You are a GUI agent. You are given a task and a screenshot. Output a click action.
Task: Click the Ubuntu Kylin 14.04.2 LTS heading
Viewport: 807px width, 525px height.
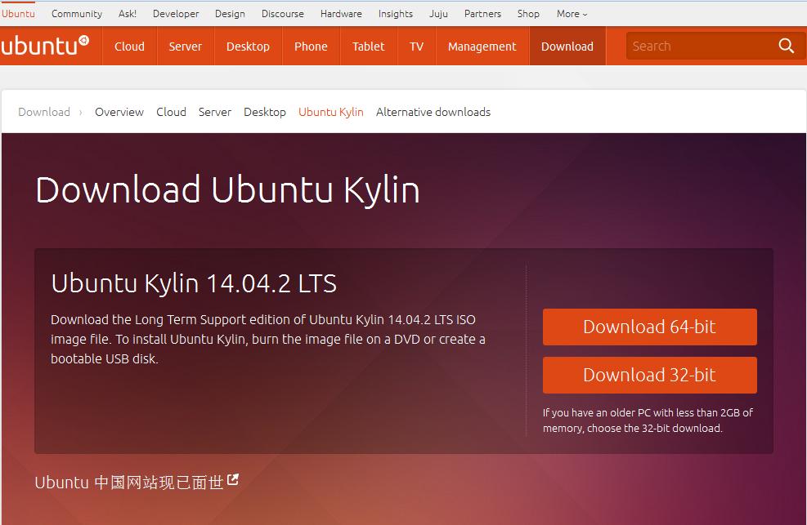tap(194, 283)
